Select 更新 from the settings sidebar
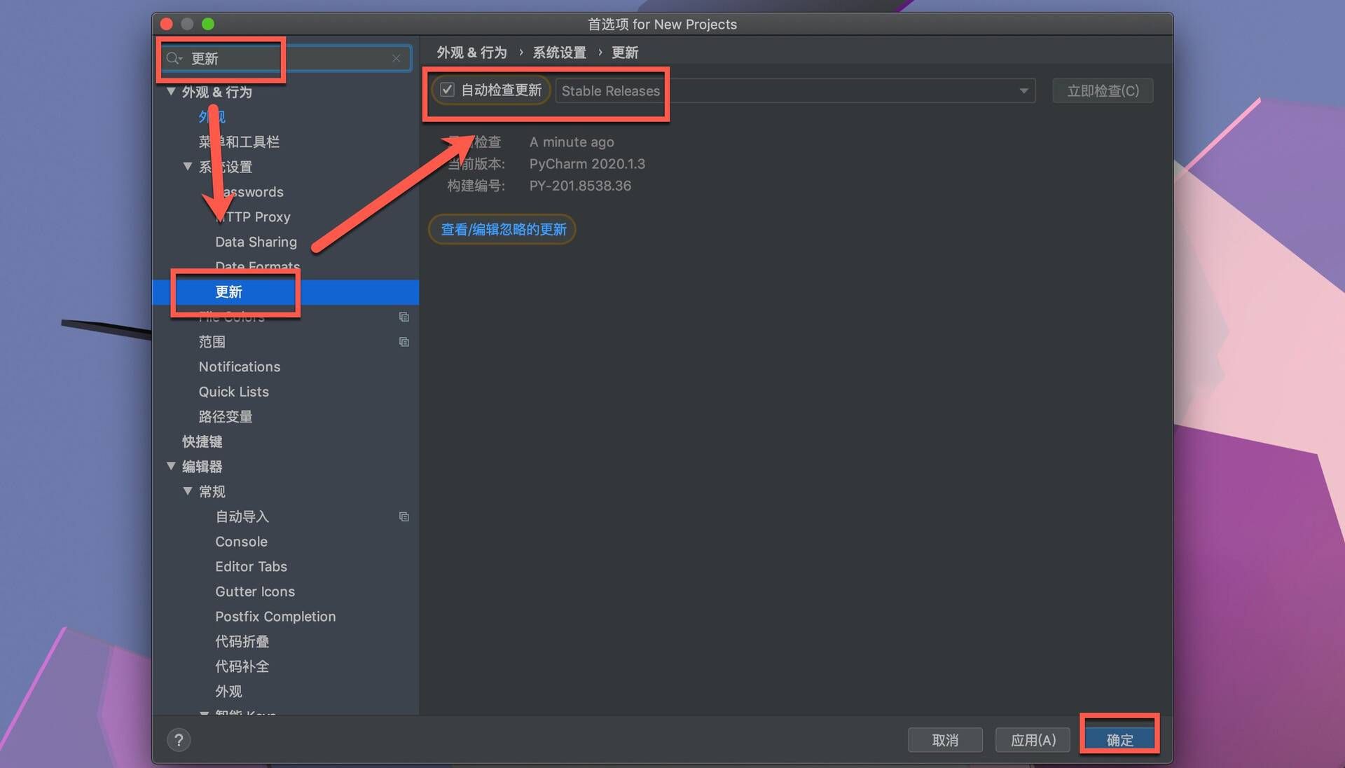The width and height of the screenshot is (1345, 768). (229, 291)
